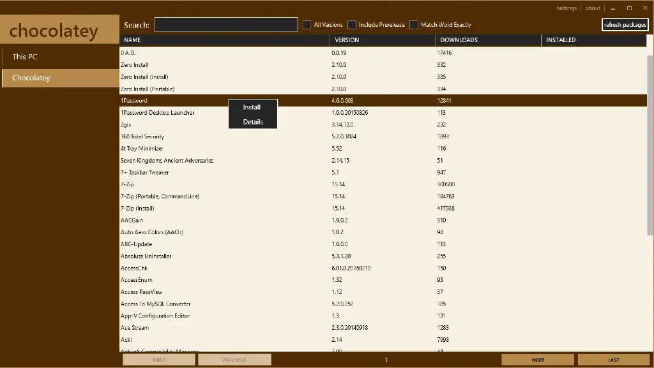Toggle the Match Word Exactly checkbox
Screen dimensions: 654x368
point(414,25)
